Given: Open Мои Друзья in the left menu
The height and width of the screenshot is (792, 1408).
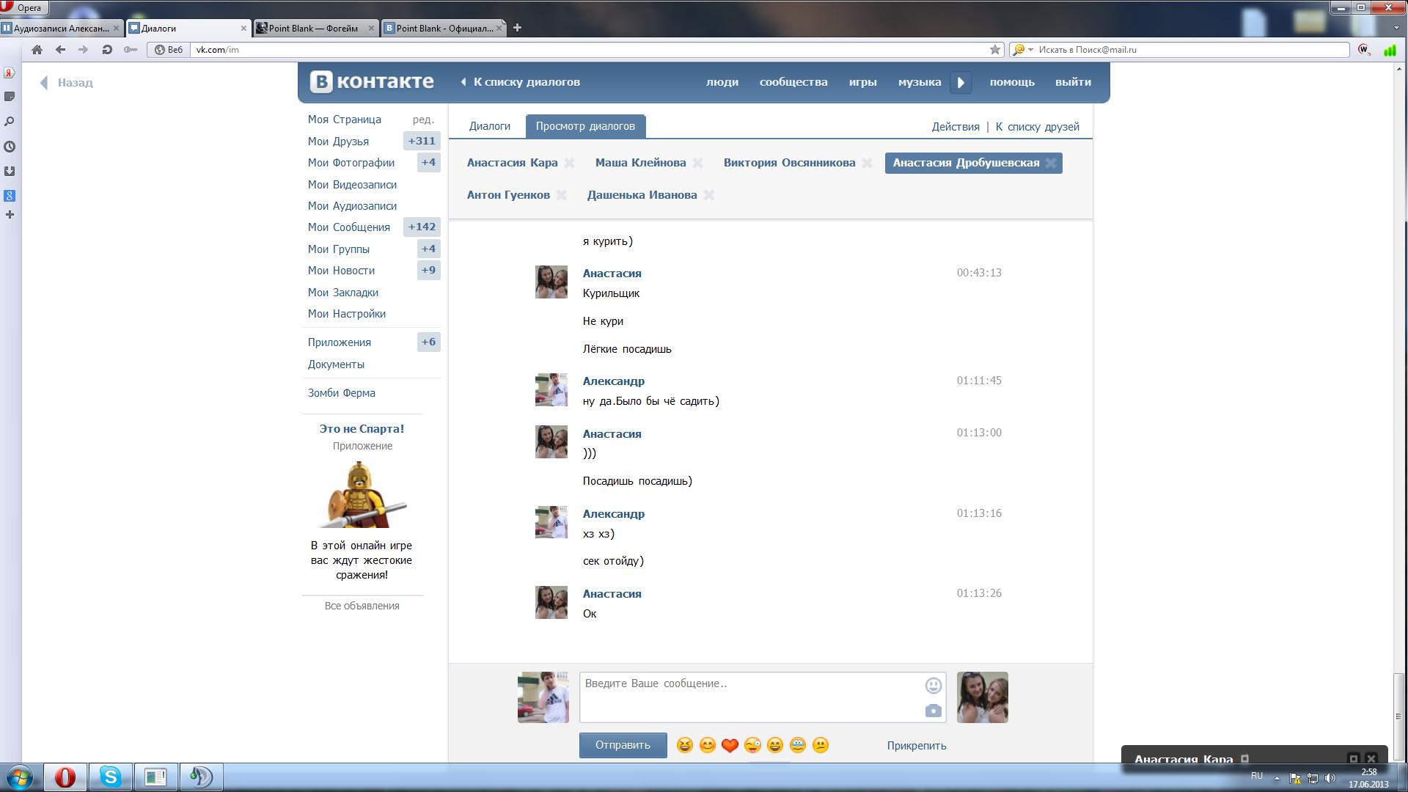Looking at the screenshot, I should point(338,142).
